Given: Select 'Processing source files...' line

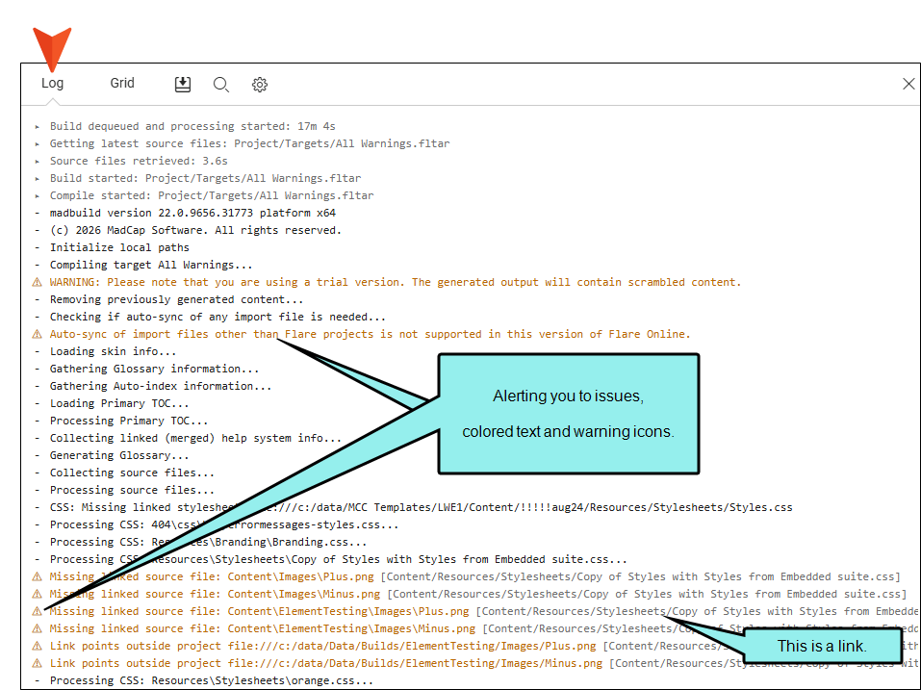Looking at the screenshot, I should (x=132, y=491).
